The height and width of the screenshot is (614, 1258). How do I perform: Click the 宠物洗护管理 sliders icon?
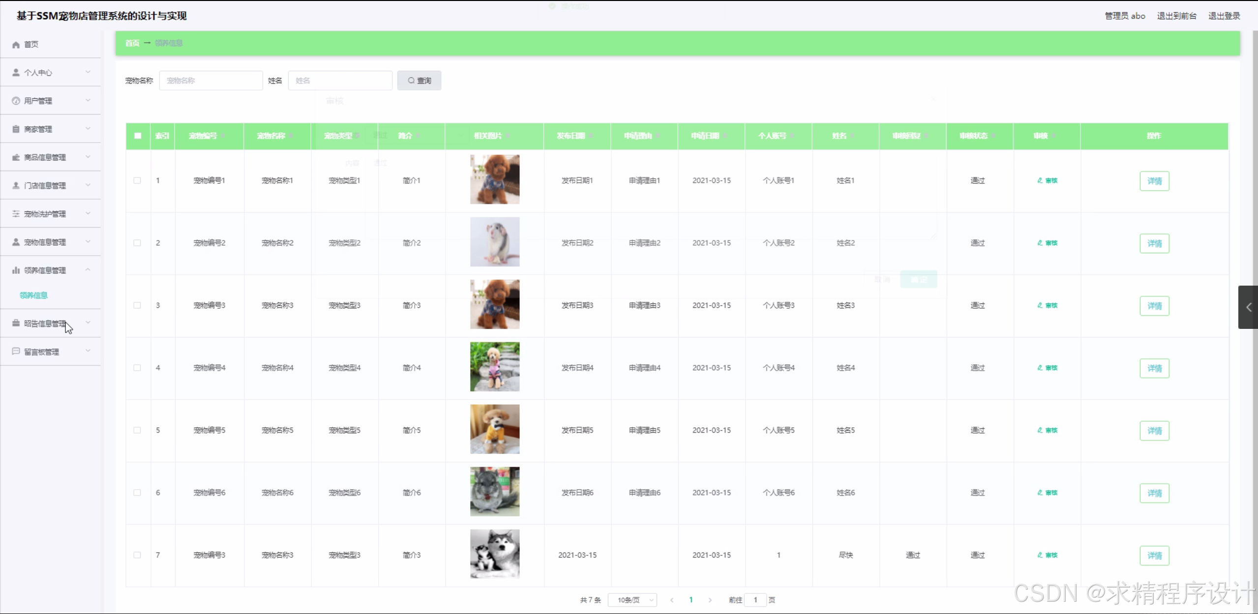(16, 214)
